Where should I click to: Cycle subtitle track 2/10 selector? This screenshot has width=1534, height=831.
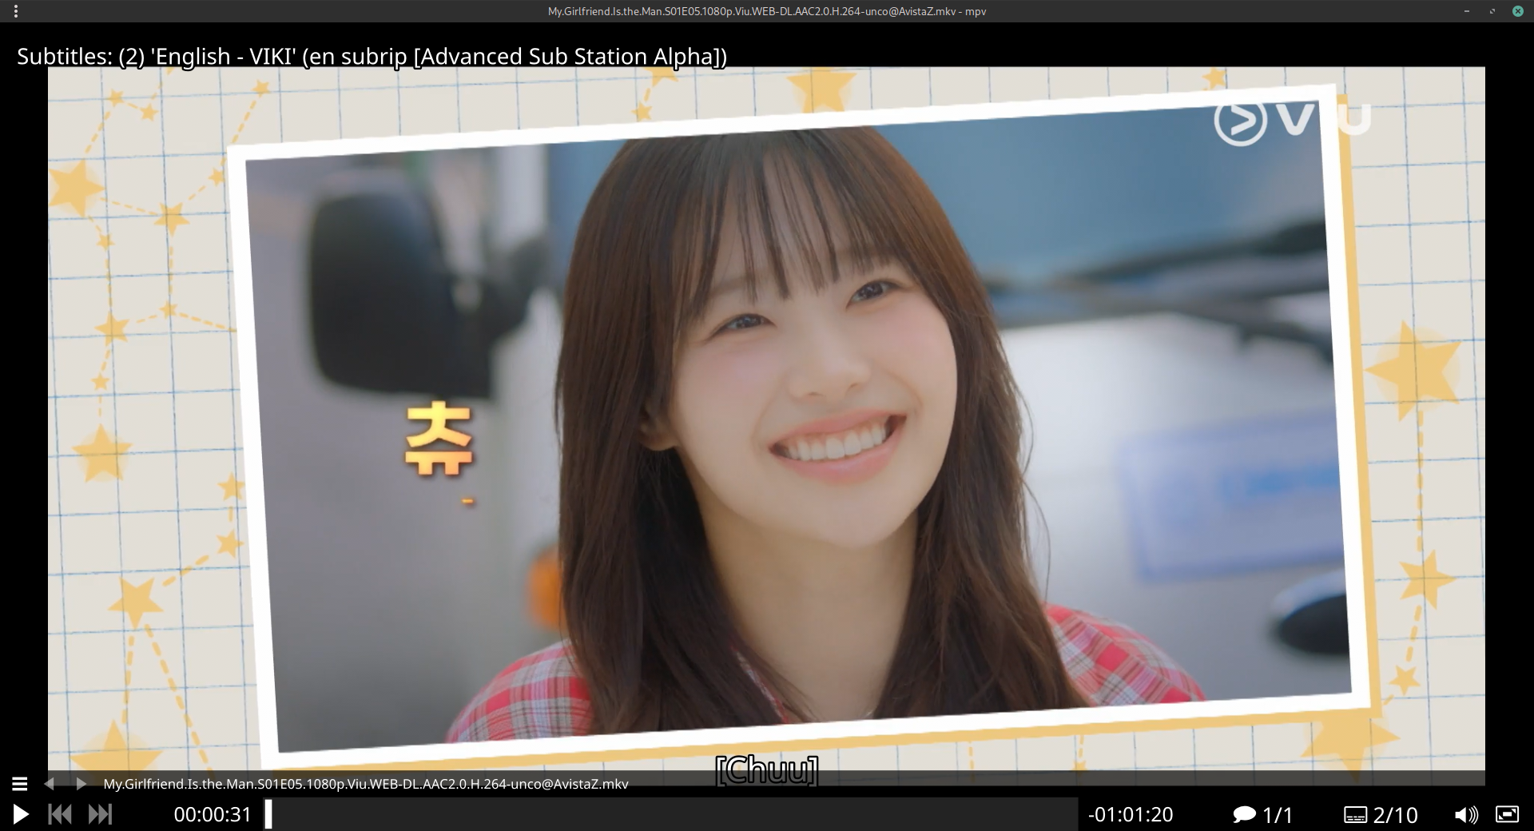click(x=1381, y=814)
